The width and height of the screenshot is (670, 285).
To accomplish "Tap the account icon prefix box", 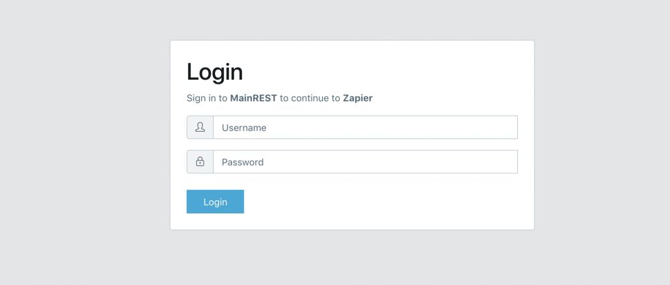I will pos(200,127).
